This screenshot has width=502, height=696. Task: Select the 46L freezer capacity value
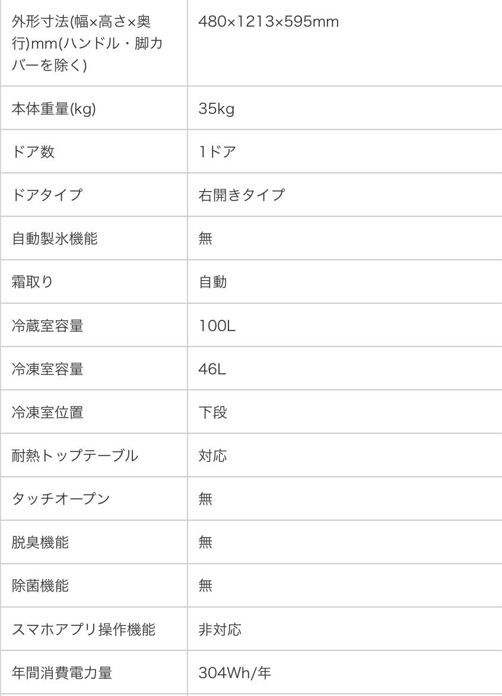[212, 369]
